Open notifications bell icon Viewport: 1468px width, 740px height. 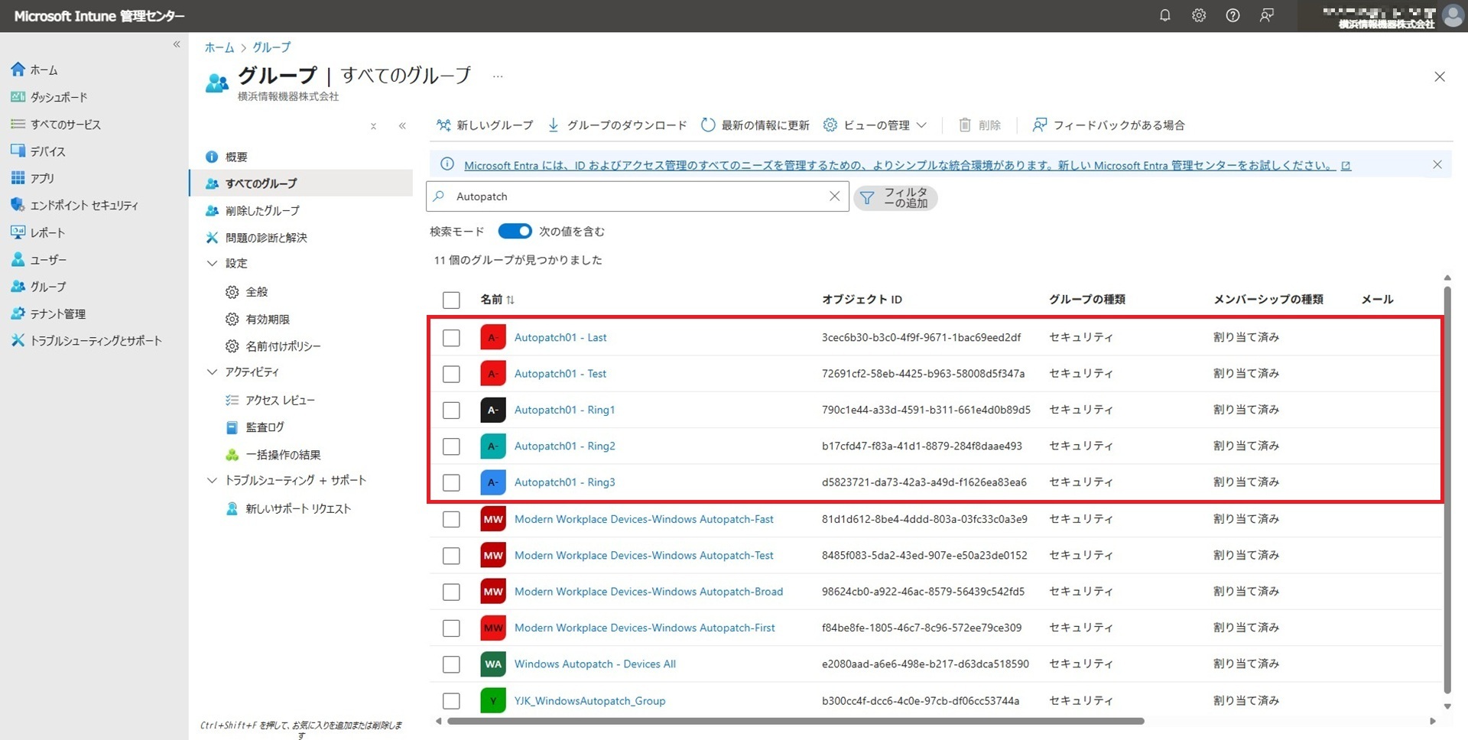coord(1164,15)
